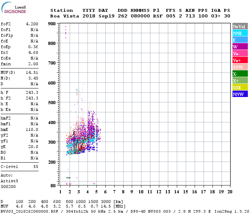250x214 pixels.
Task: Click the MUF table value 14.5
Action: (x=106, y=207)
